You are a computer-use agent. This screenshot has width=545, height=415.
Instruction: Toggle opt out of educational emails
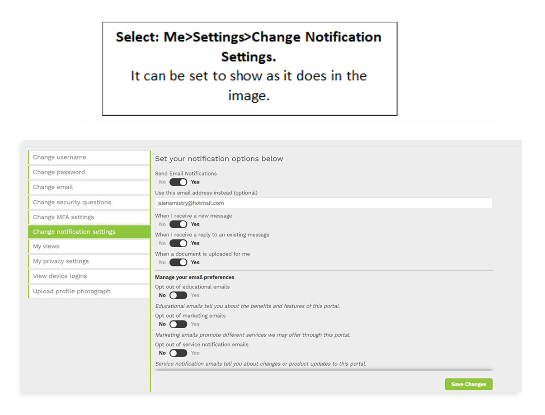[x=178, y=295]
